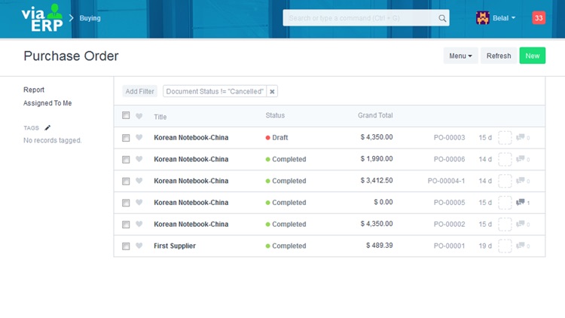Like the PO-00002 row with heart icon

[x=139, y=224]
